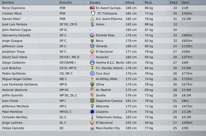206x136 pixels.
Task: Click the Hertha B.S.C. Berlin badge
Action: [x=92, y=63]
